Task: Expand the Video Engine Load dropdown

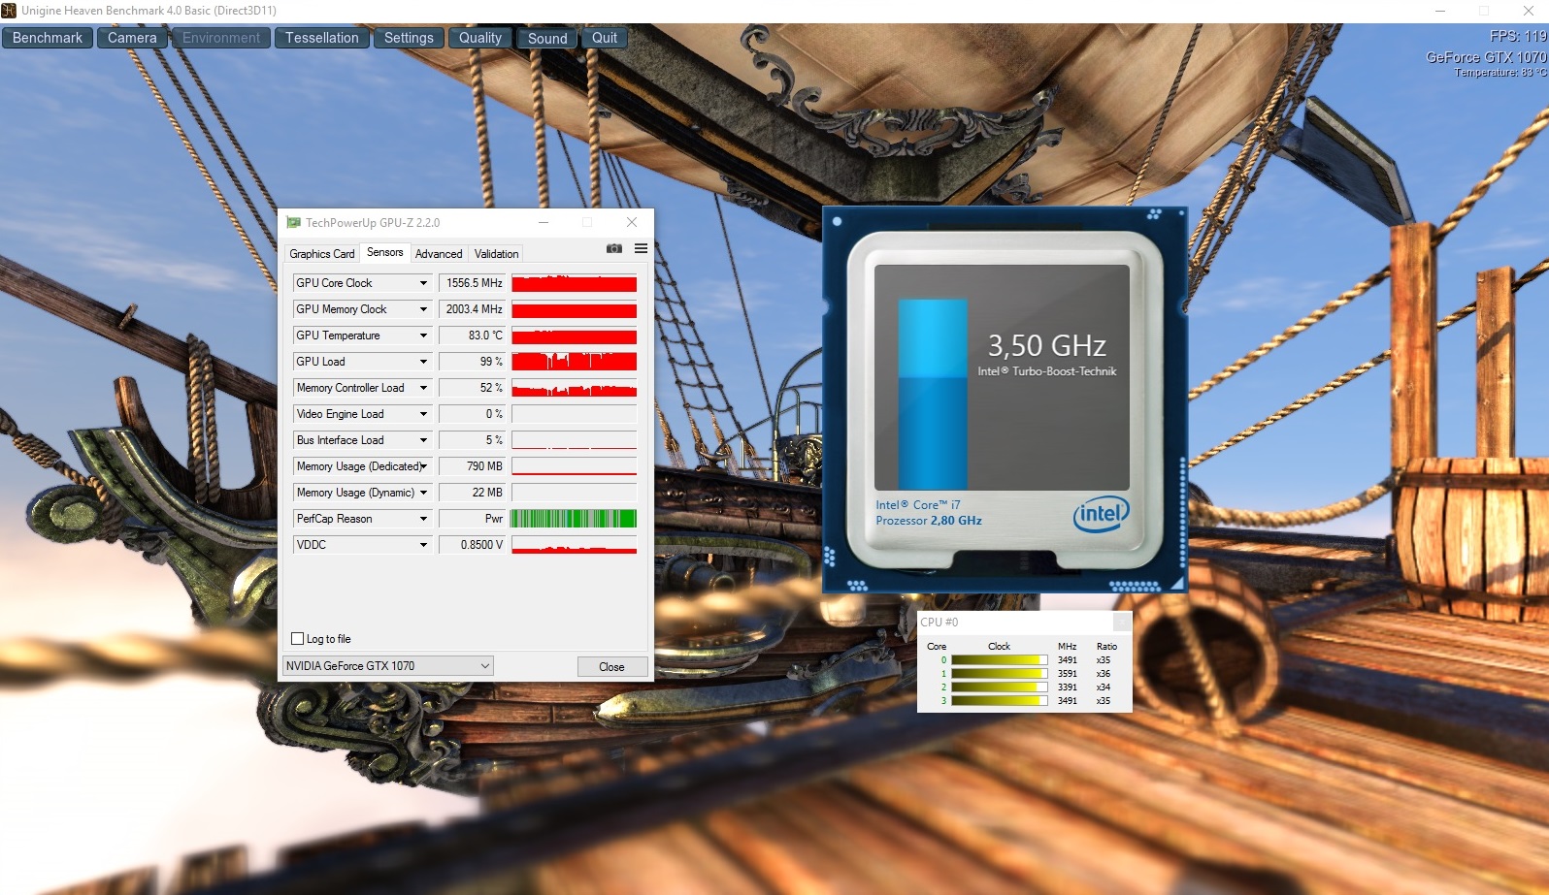Action: pos(423,414)
